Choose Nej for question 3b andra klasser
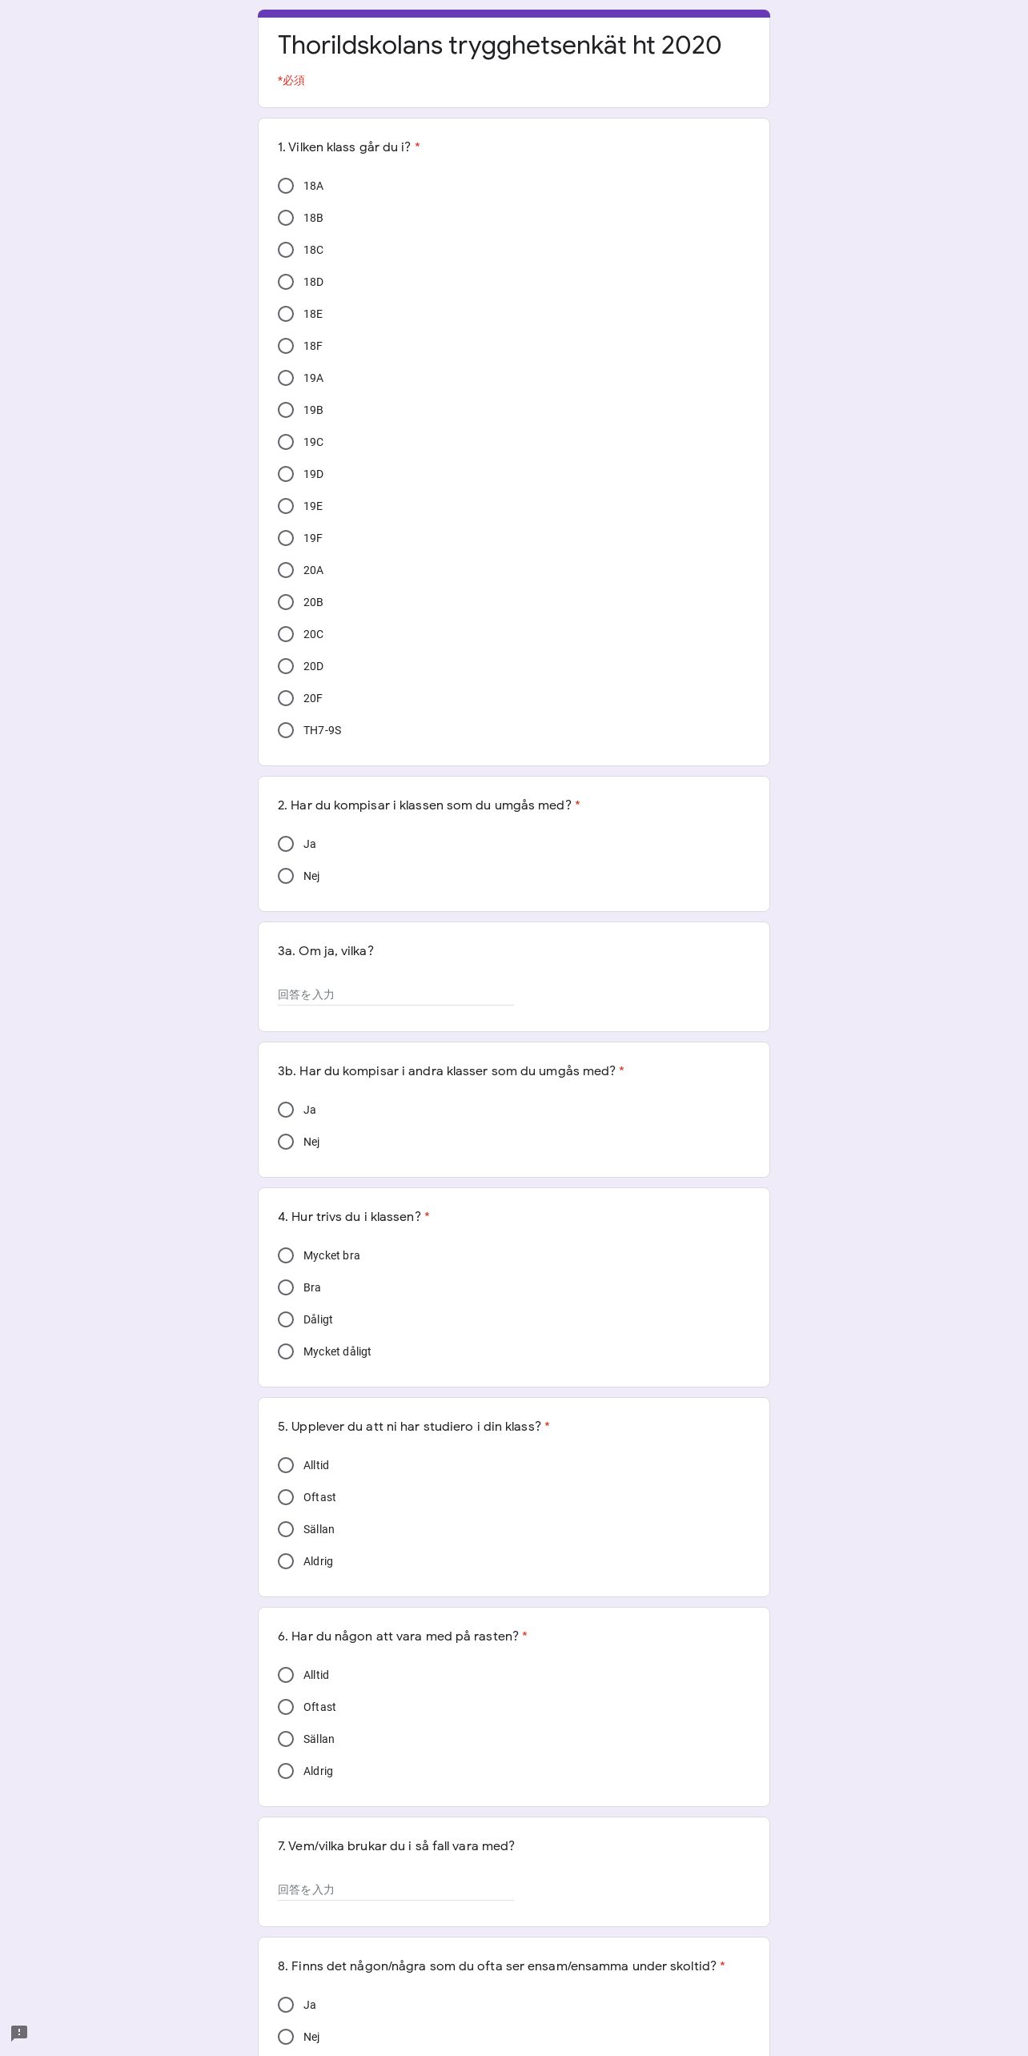 pos(286,1142)
